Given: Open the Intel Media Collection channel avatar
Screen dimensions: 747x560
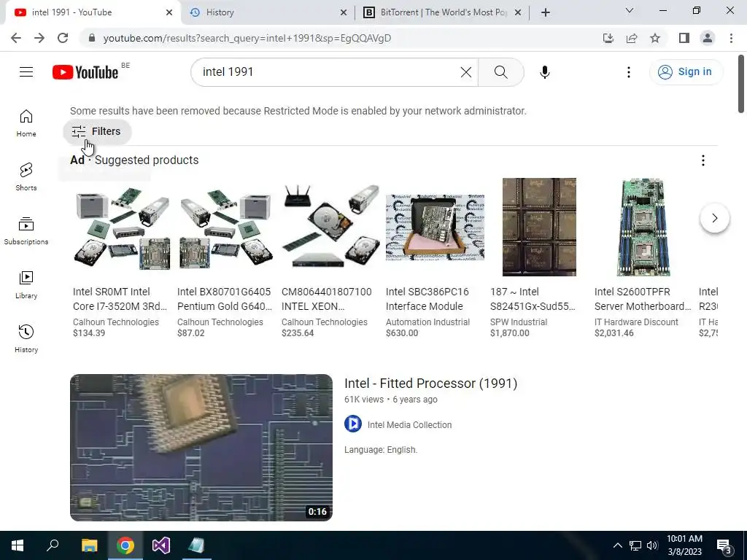Looking at the screenshot, I should (353, 424).
